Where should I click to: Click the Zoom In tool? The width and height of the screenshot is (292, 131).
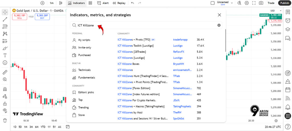click(5, 79)
